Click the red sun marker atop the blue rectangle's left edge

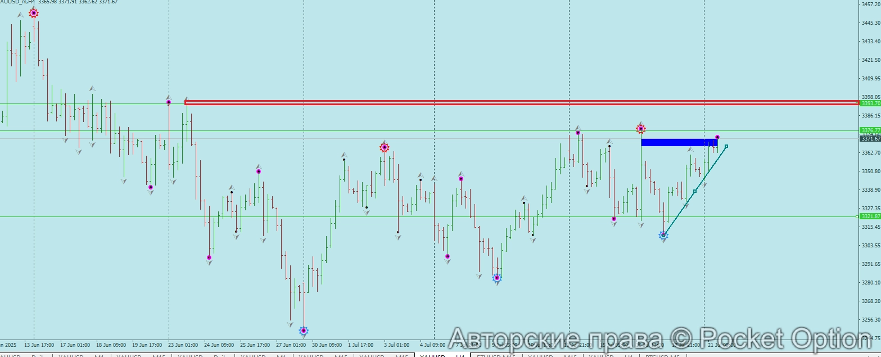(x=640, y=129)
